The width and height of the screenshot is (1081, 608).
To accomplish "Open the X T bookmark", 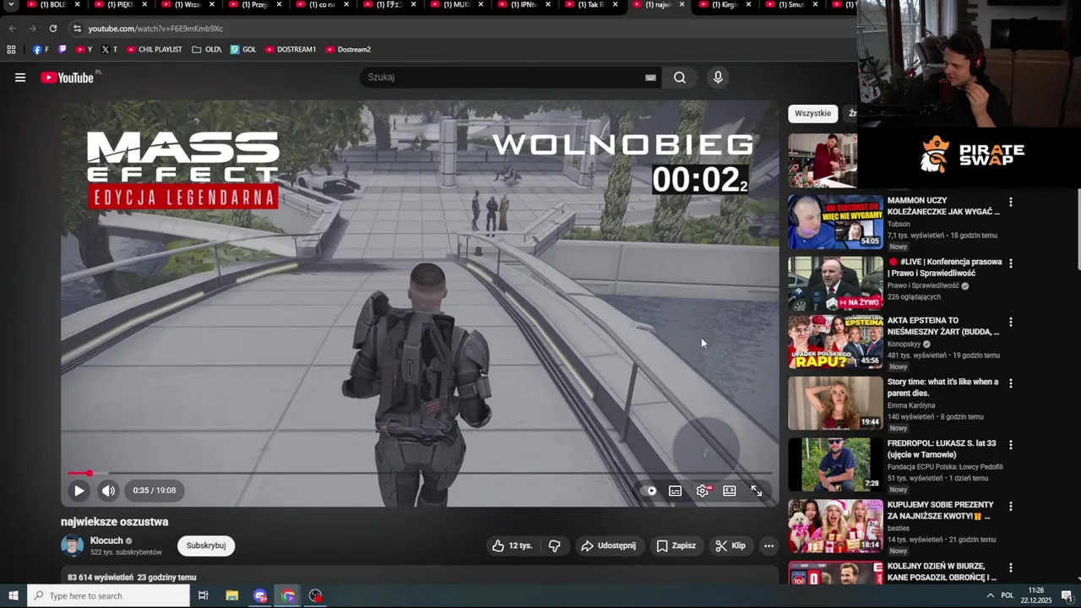I will coord(109,50).
